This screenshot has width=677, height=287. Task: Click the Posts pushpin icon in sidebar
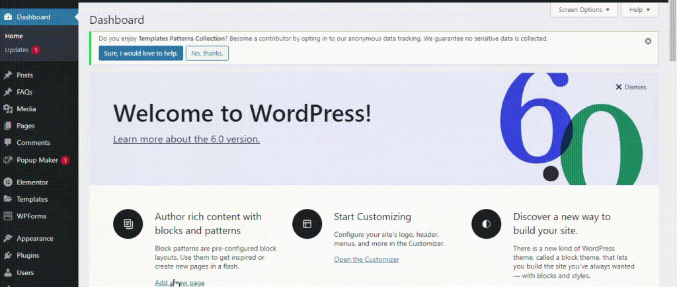click(x=8, y=75)
